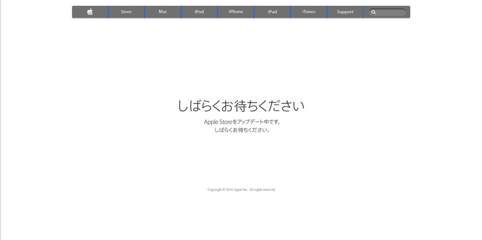Navigate to the iPad section
Viewport: 482px width, 240px height.
272,12
